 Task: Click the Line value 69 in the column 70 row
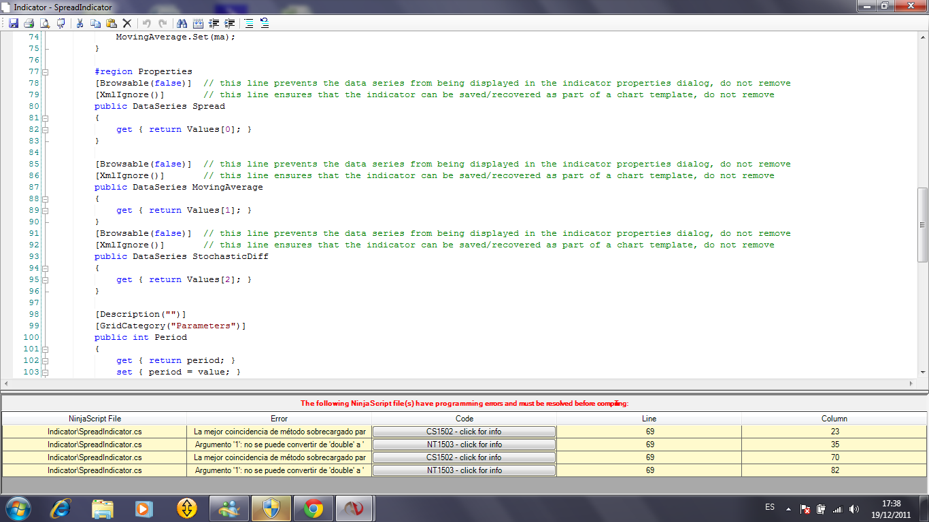649,457
